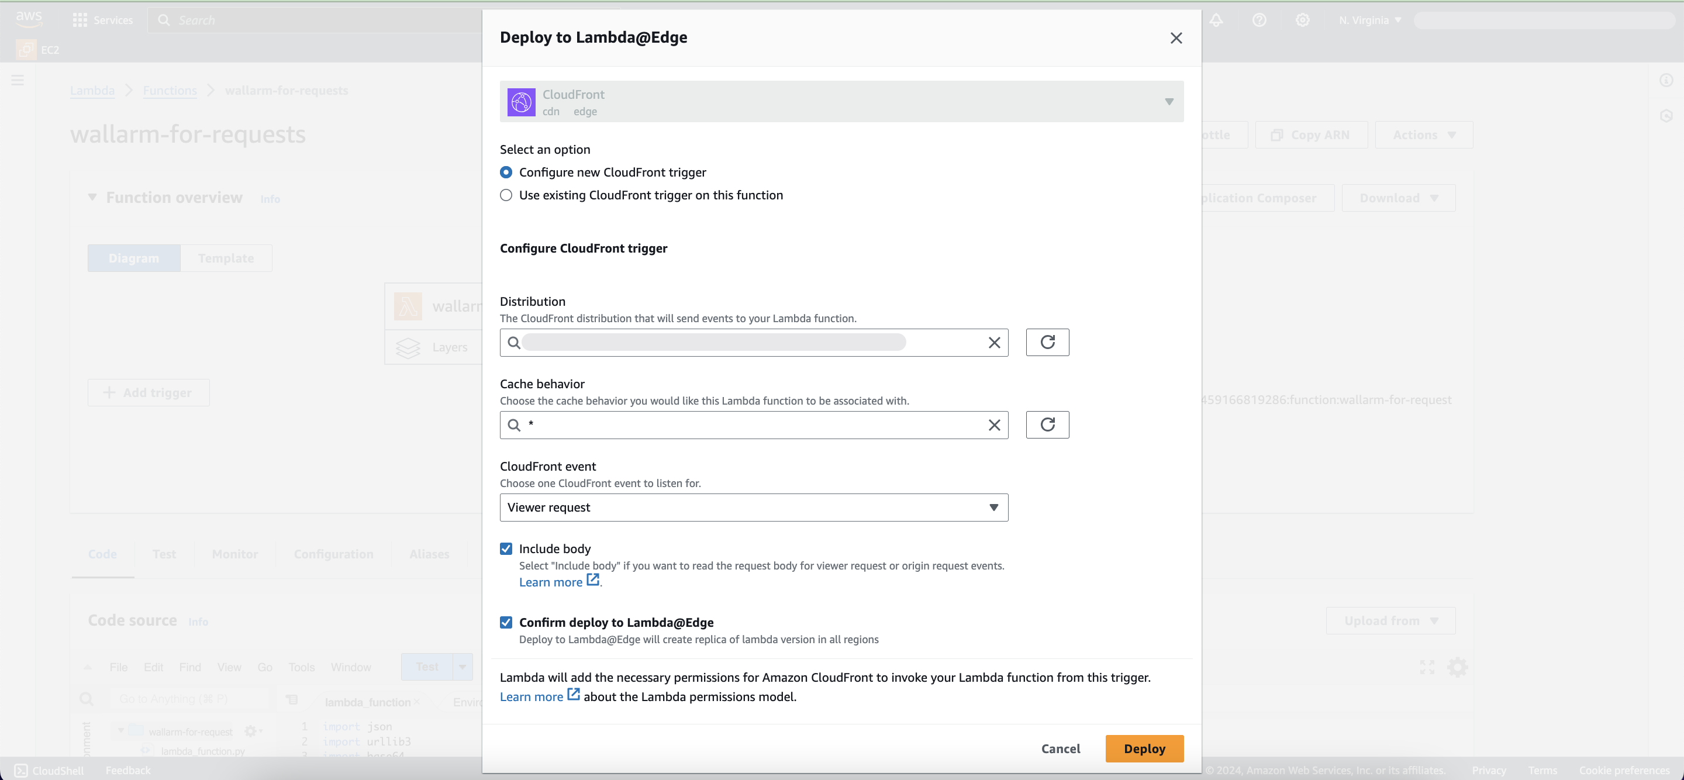The height and width of the screenshot is (780, 1684).
Task: Open the navigation hamburger menu
Action: click(x=17, y=80)
